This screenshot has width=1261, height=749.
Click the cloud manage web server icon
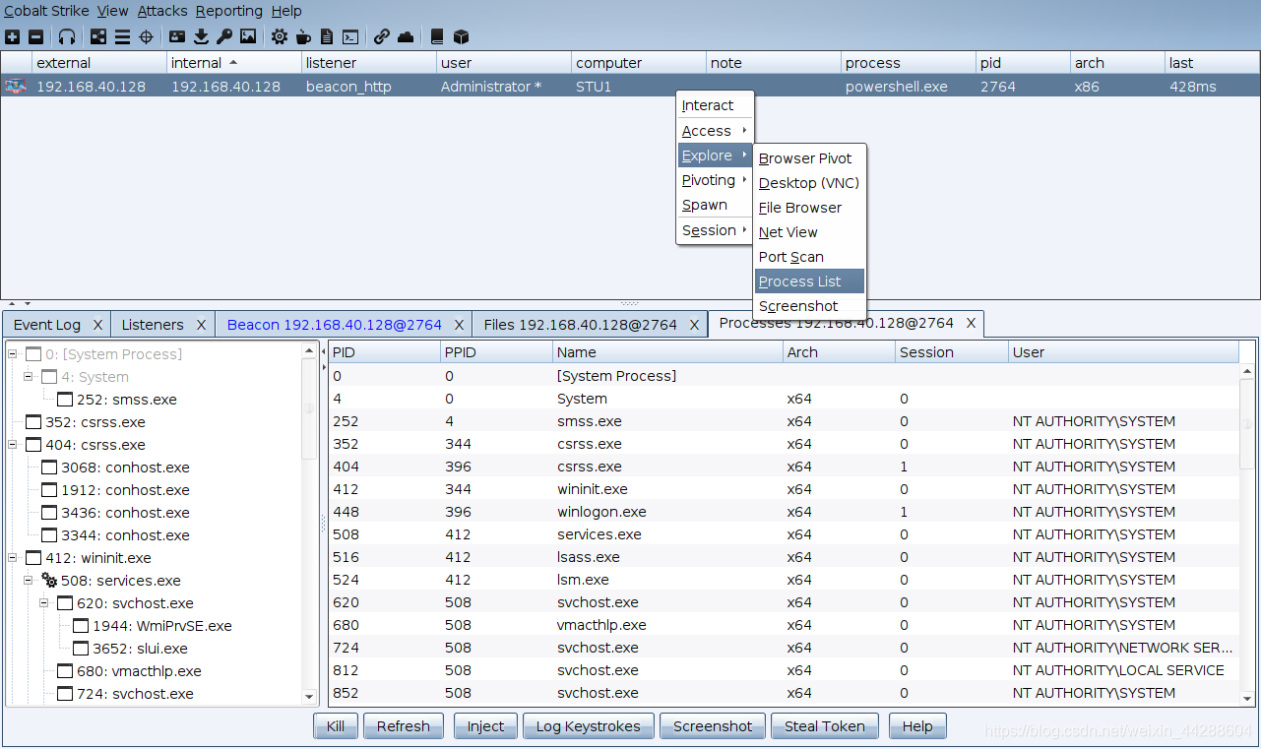(x=406, y=37)
